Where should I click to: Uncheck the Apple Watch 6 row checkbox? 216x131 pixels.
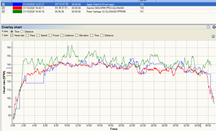coord(3,4)
